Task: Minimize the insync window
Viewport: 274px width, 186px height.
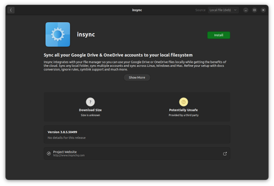Action: point(246,10)
